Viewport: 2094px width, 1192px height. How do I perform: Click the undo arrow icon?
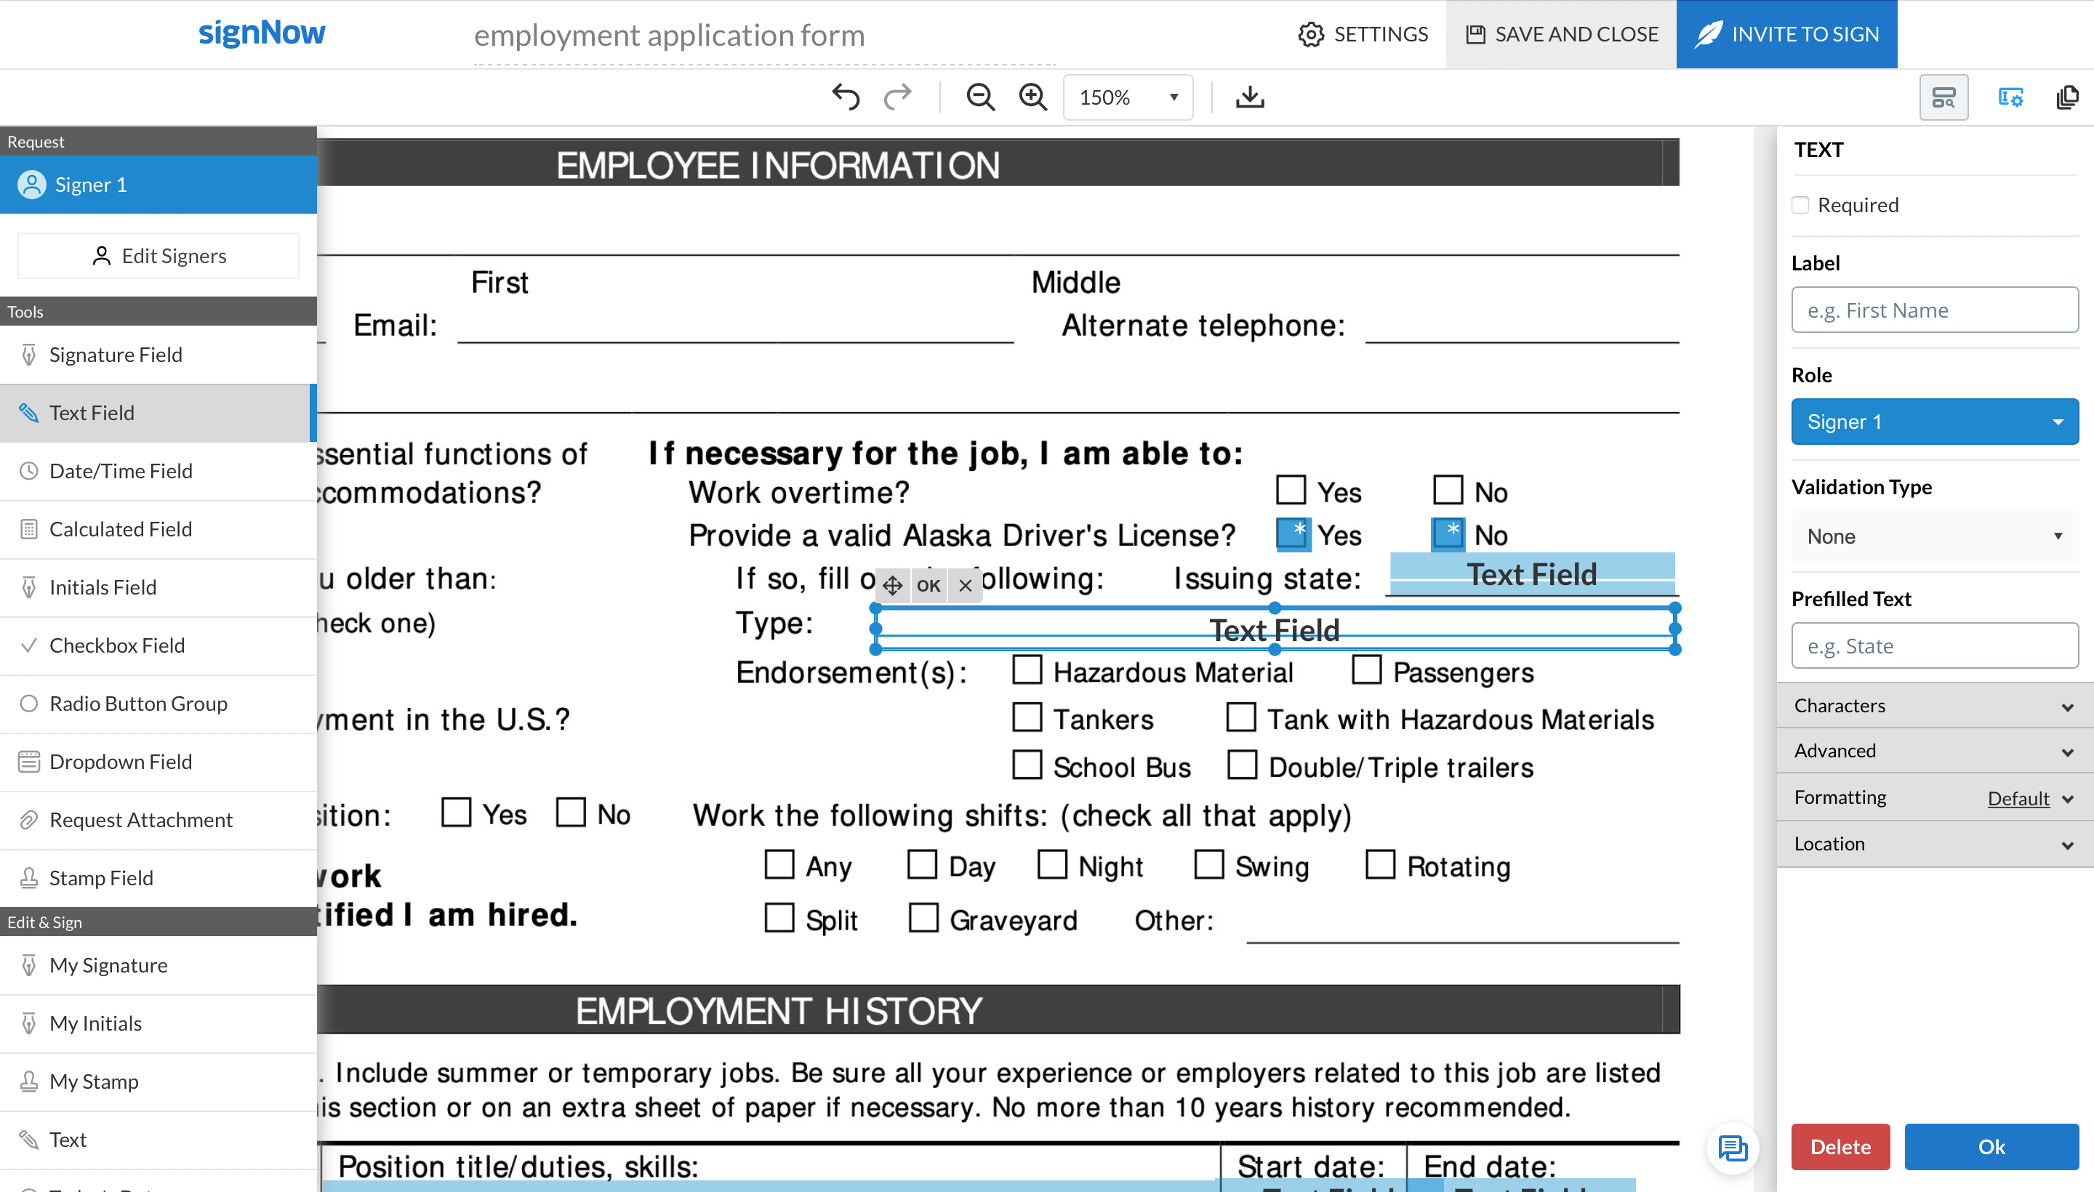(x=845, y=97)
